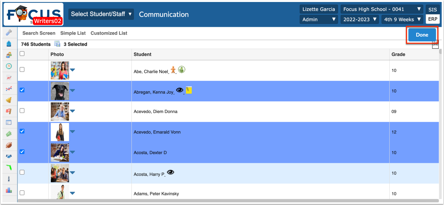This screenshot has width=444, height=205.
Task: Sort by the Photo column header
Action: [x=57, y=54]
